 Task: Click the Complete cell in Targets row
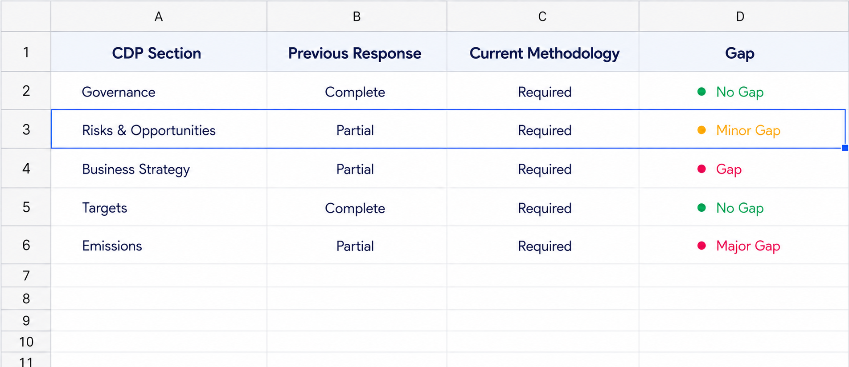357,207
